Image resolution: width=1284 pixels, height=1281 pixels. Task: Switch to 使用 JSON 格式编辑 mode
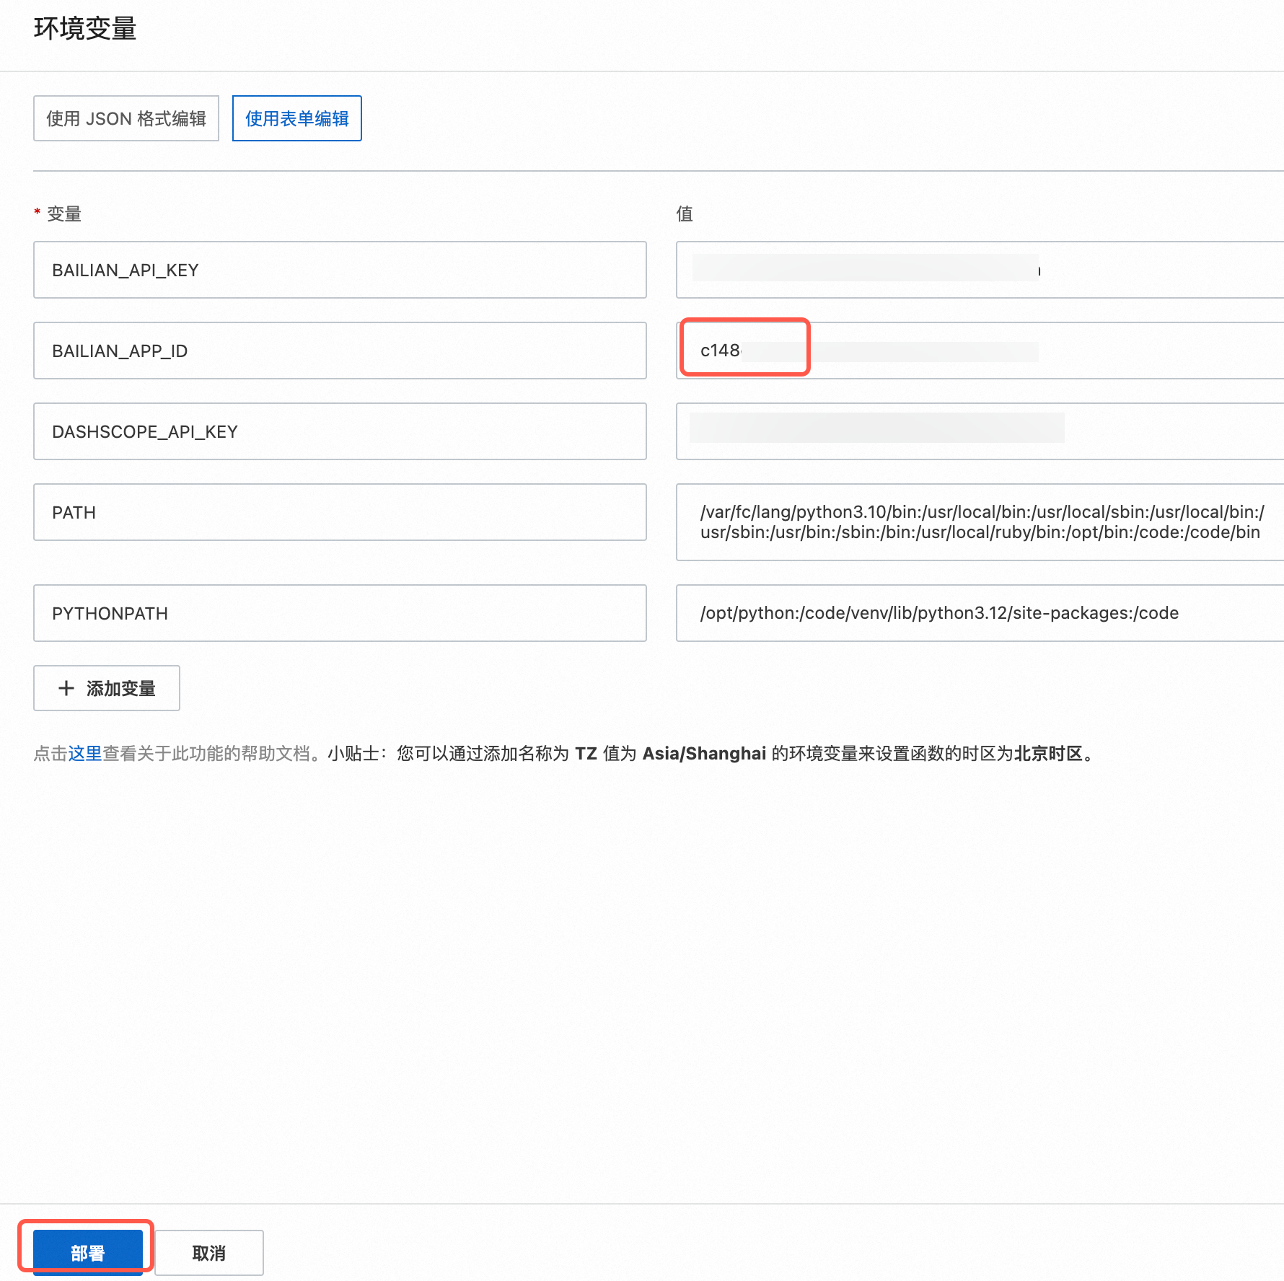click(x=126, y=118)
